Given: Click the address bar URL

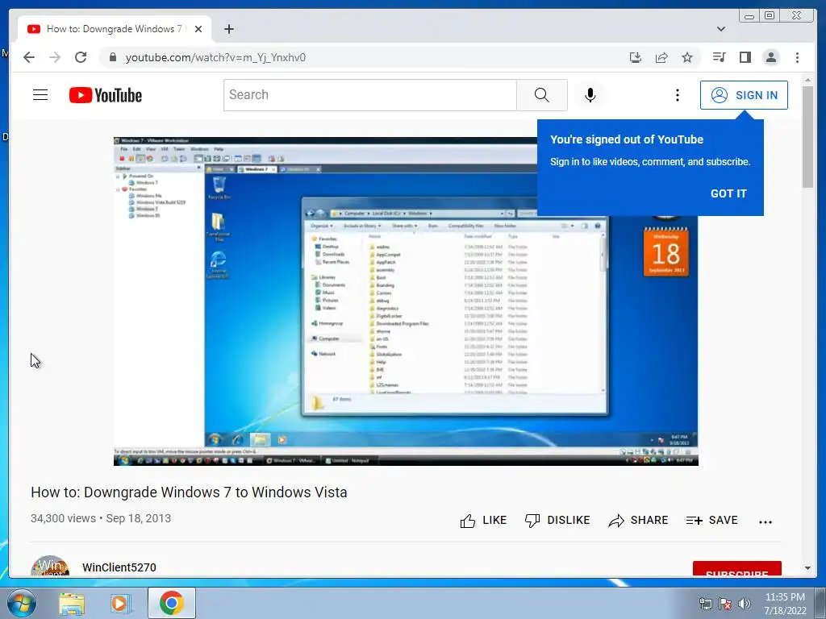Looking at the screenshot, I should [215, 57].
